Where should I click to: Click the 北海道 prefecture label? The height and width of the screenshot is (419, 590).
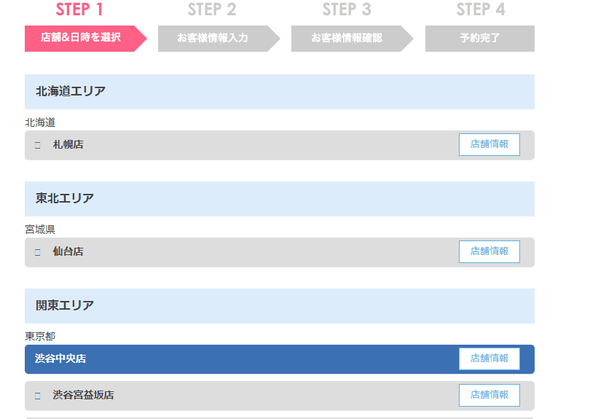coord(40,122)
